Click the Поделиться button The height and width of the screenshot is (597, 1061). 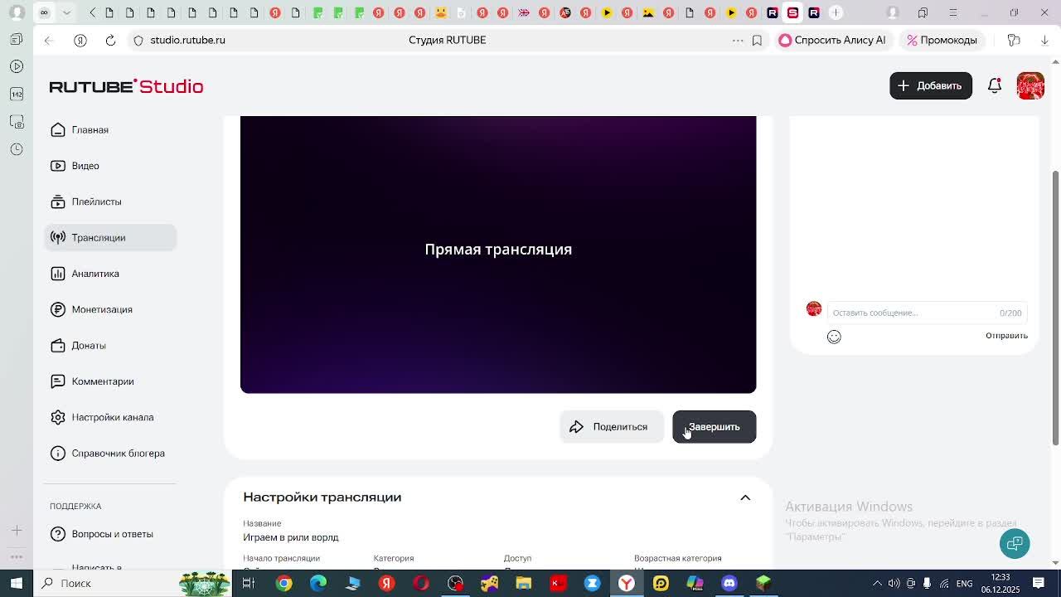[x=611, y=427]
